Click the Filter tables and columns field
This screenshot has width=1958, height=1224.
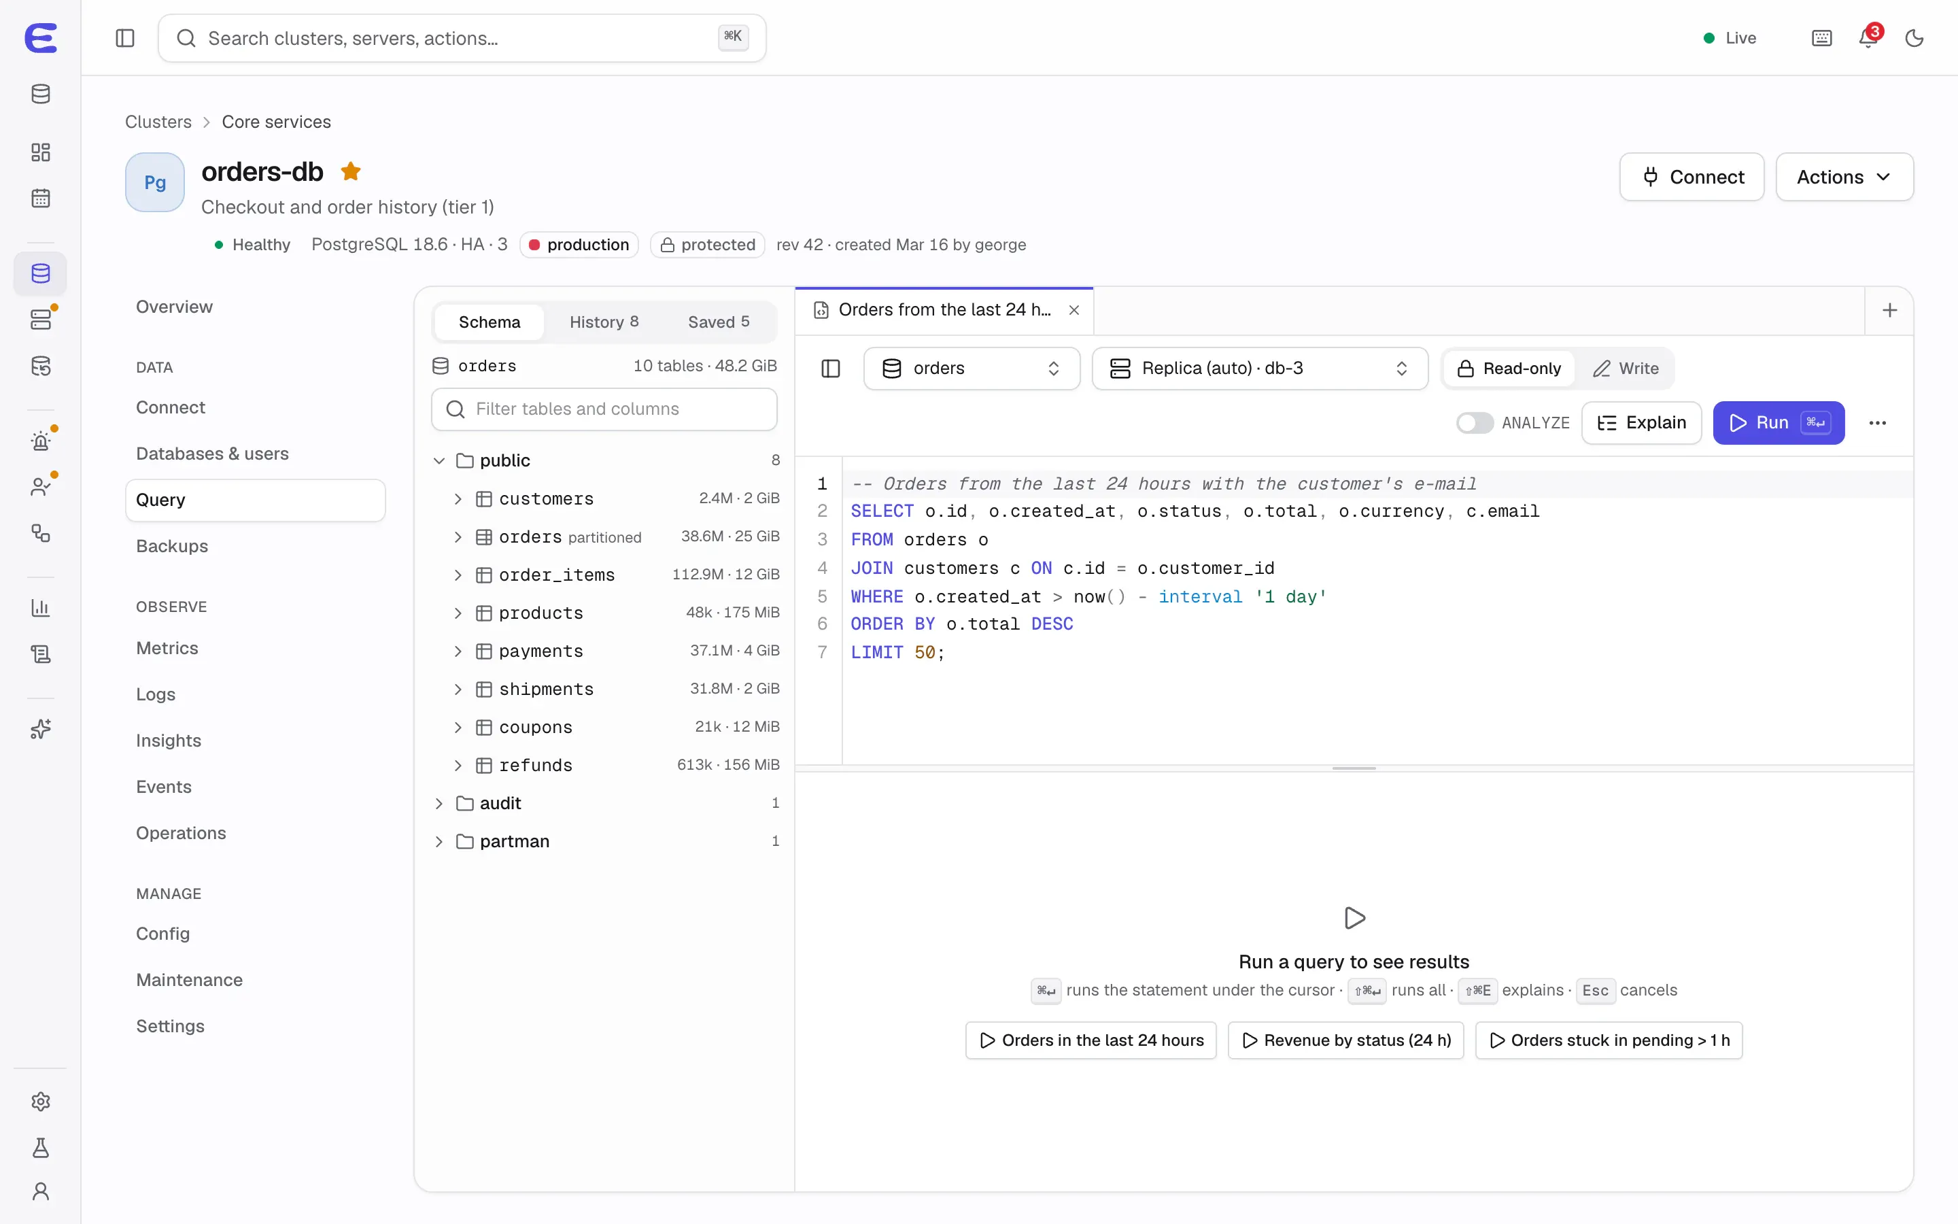click(x=604, y=409)
